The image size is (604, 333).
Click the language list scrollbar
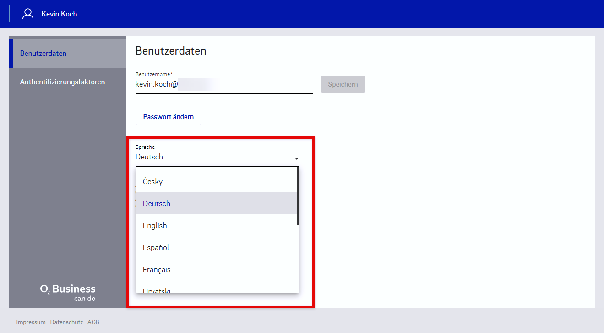298,197
